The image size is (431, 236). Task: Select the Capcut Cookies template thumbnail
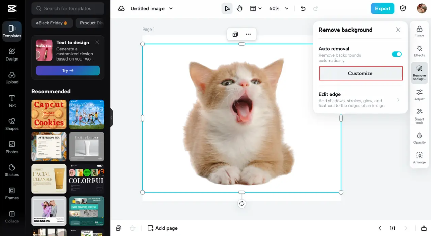coord(48,114)
